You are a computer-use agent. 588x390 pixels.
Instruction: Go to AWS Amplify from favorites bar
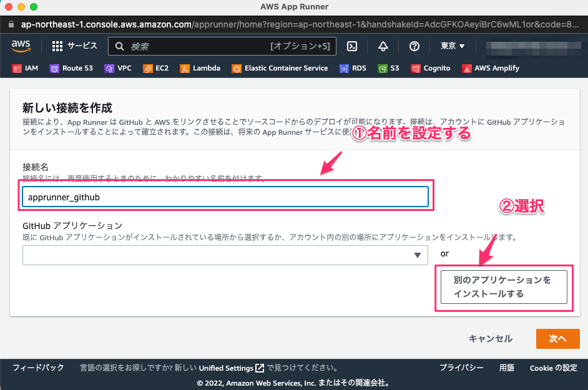point(497,68)
